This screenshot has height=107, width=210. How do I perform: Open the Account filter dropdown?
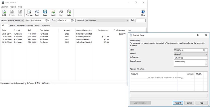click(x=107, y=21)
